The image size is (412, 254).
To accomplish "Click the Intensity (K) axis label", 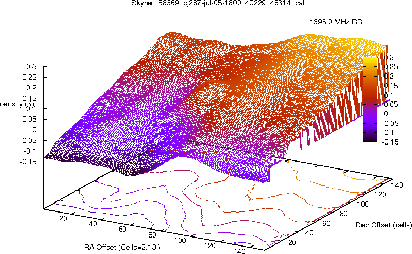I will coord(17,104).
